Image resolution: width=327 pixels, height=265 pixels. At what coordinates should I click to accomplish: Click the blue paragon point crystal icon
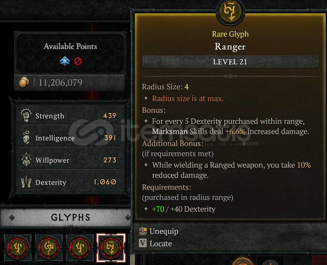65,61
